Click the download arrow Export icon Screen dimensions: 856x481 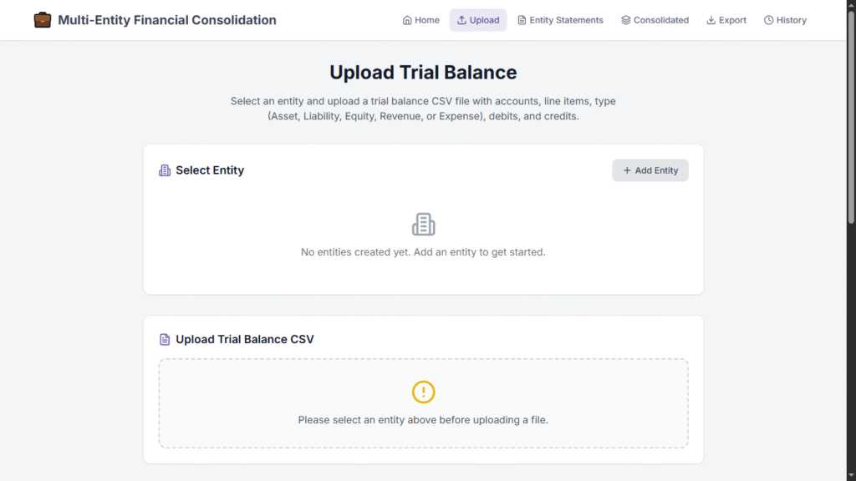point(711,20)
